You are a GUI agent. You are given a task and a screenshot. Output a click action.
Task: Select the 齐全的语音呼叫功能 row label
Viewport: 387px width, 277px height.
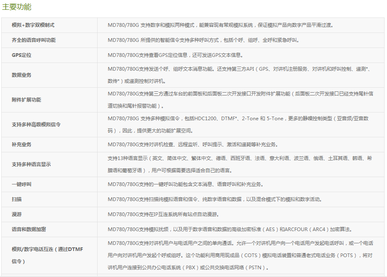[34, 40]
